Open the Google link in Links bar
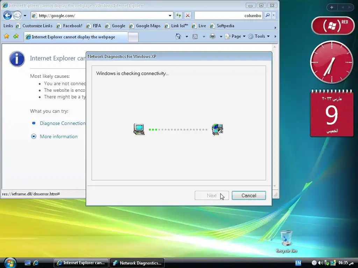The height and width of the screenshot is (268, 358). [x=115, y=26]
